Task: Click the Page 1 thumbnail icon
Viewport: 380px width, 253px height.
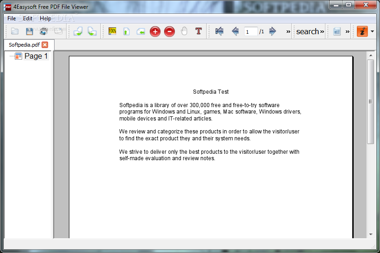Action: pyautogui.click(x=18, y=56)
